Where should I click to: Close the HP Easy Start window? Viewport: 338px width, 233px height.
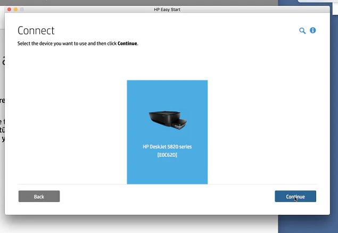pos(9,10)
